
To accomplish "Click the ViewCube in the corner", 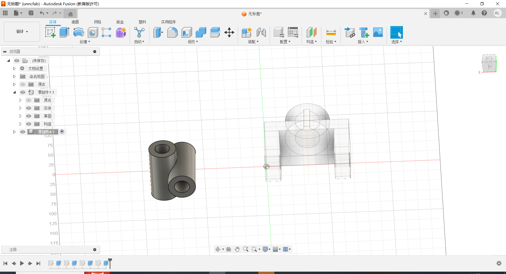I will tap(489, 63).
